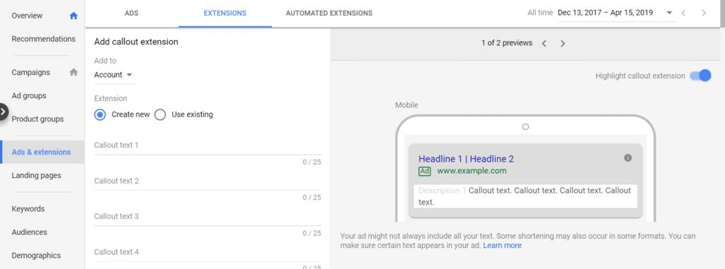Click the info icon in the ad preview

(627, 158)
